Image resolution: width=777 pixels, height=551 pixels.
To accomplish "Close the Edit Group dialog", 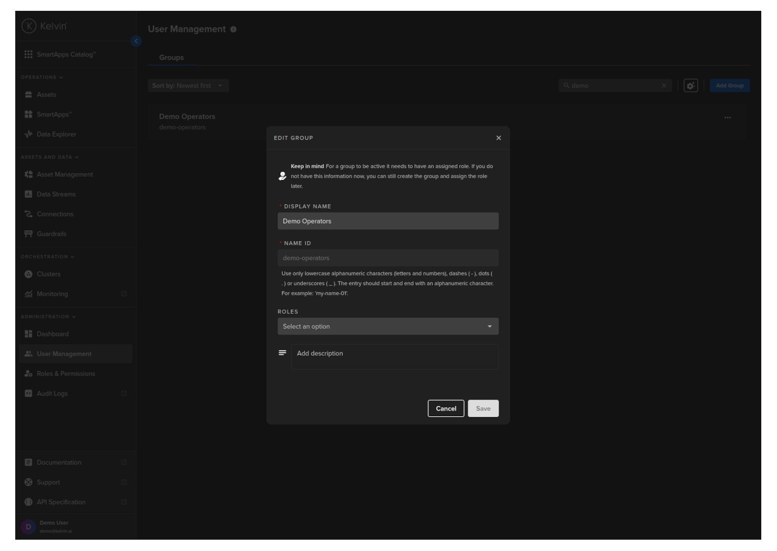I will pyautogui.click(x=499, y=138).
